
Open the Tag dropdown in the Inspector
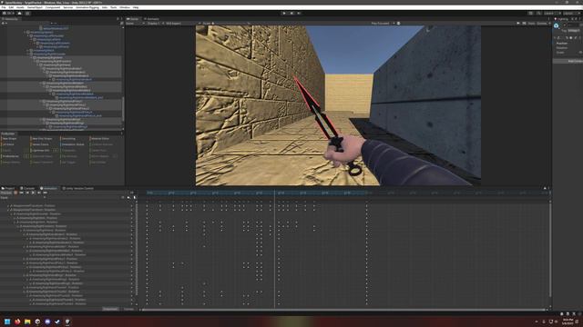[x=574, y=31]
